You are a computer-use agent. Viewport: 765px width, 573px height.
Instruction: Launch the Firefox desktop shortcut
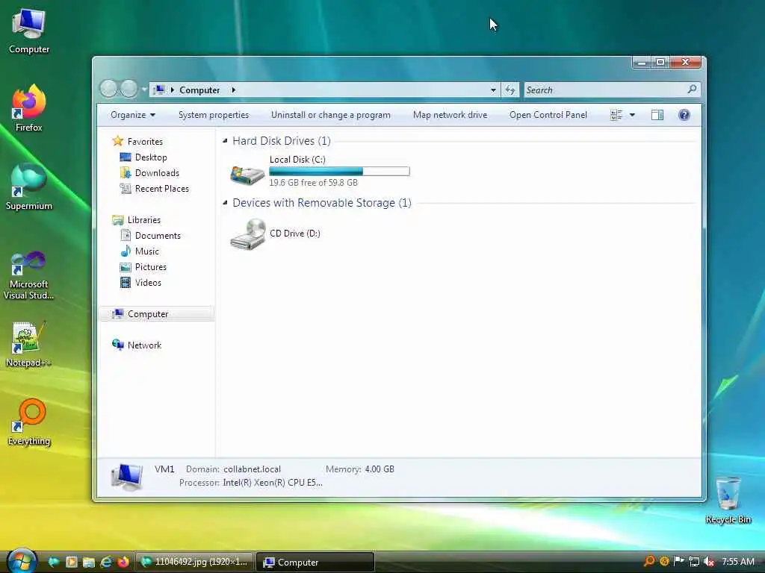29,108
